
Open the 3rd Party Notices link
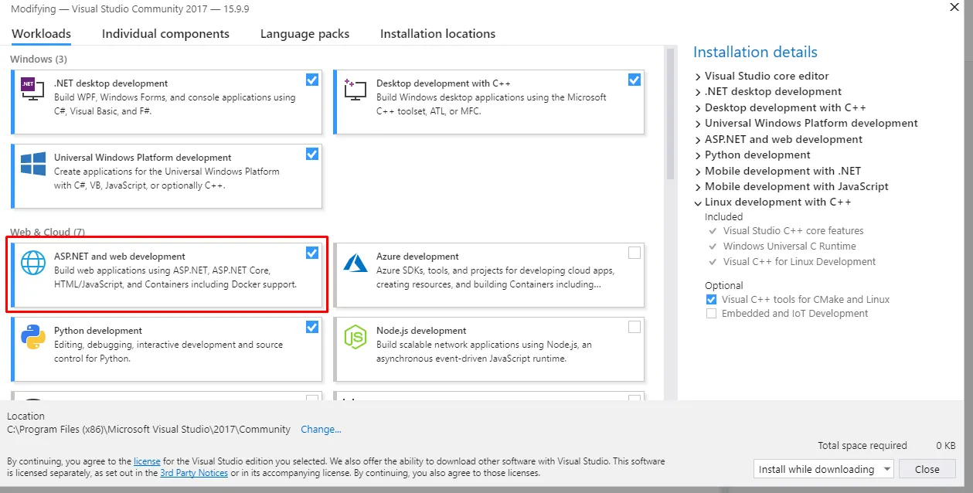(x=194, y=473)
